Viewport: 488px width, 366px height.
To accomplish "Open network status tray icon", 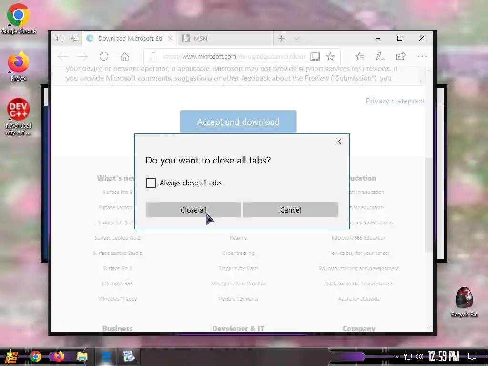I will 408,356.
